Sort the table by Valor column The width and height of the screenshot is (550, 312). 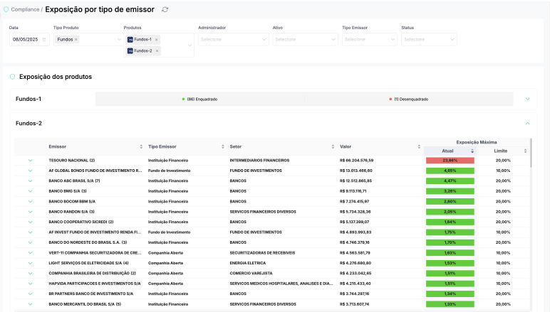[x=419, y=146]
